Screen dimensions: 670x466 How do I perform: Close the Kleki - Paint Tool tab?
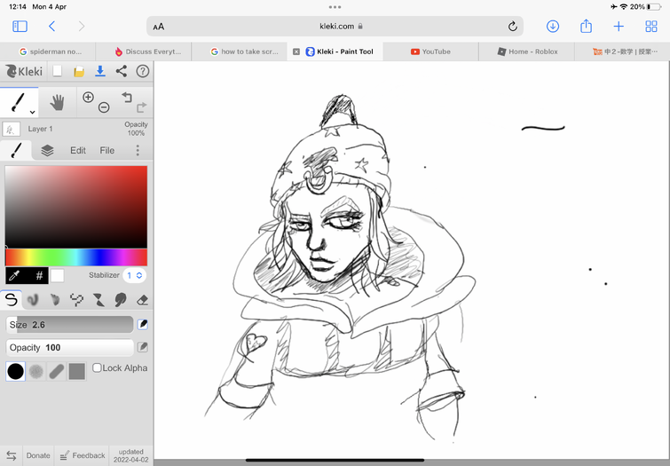[x=296, y=51]
